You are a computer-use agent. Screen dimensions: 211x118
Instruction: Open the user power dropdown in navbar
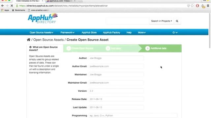175,32
